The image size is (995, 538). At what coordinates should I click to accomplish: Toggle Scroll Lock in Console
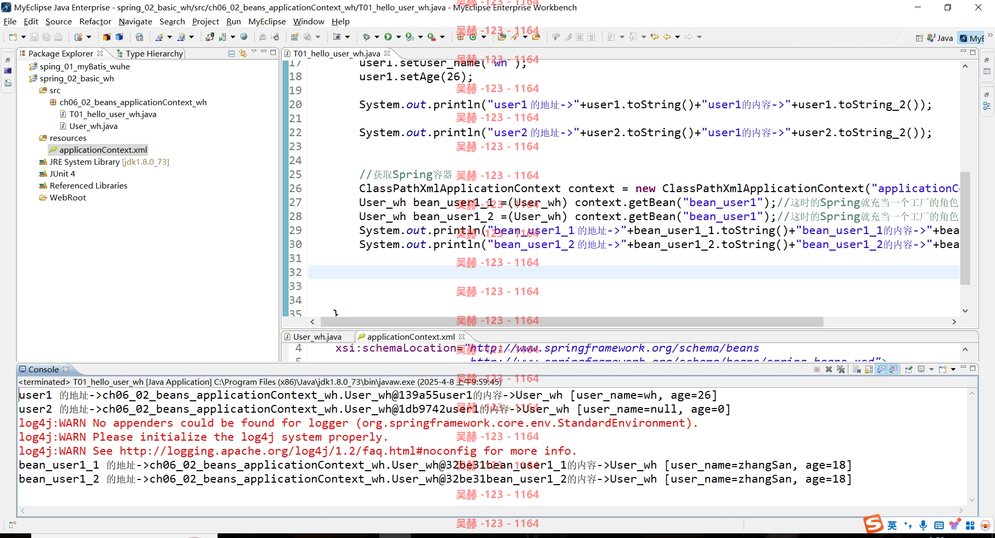869,369
